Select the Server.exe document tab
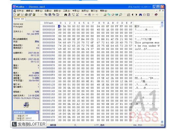The image size is (187, 131). [x=19, y=19]
